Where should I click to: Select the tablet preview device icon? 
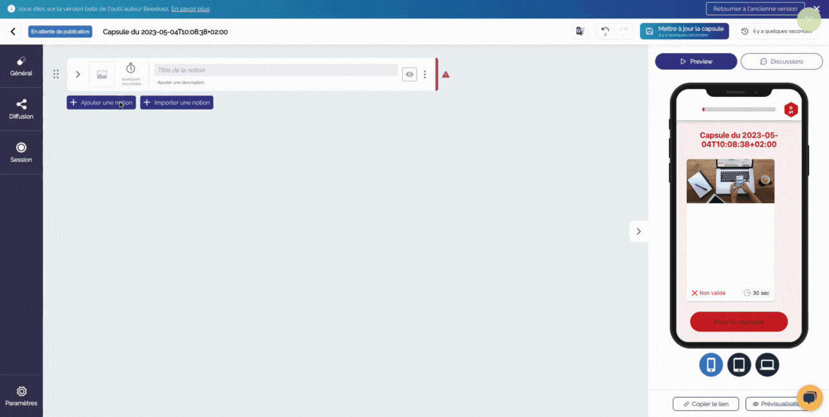coord(739,365)
